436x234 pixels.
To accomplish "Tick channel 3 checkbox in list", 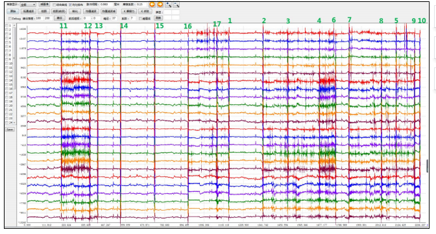I will tap(6, 34).
